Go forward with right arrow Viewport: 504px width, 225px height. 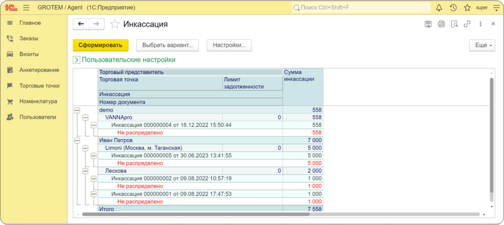(96, 24)
